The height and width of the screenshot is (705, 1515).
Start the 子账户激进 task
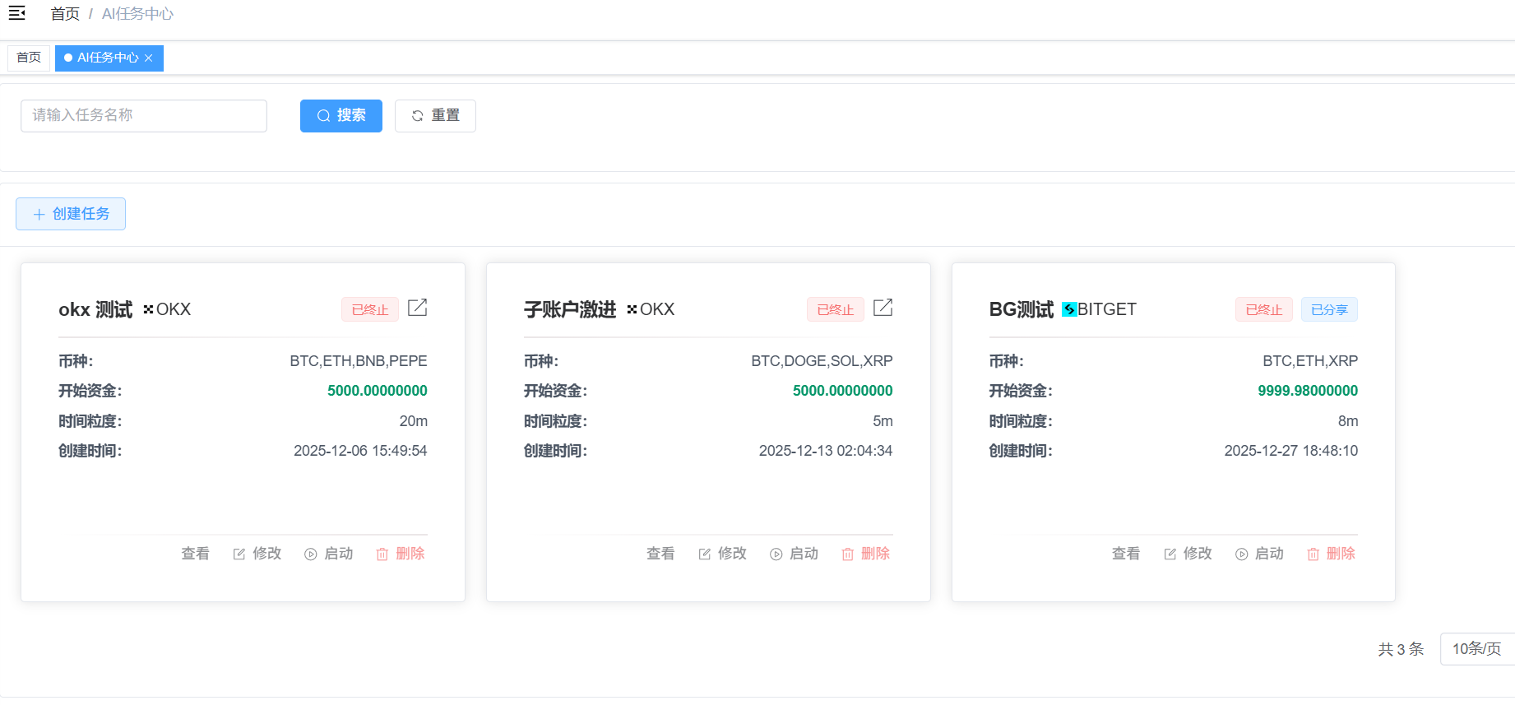pos(795,554)
